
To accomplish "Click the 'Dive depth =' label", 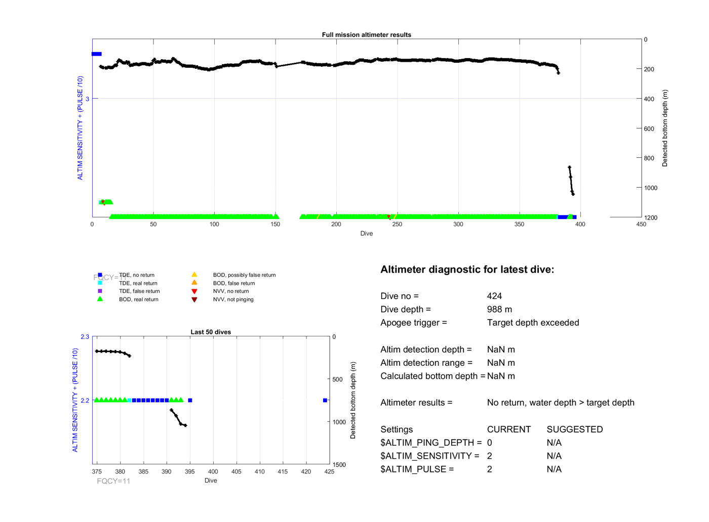I will [x=406, y=309].
